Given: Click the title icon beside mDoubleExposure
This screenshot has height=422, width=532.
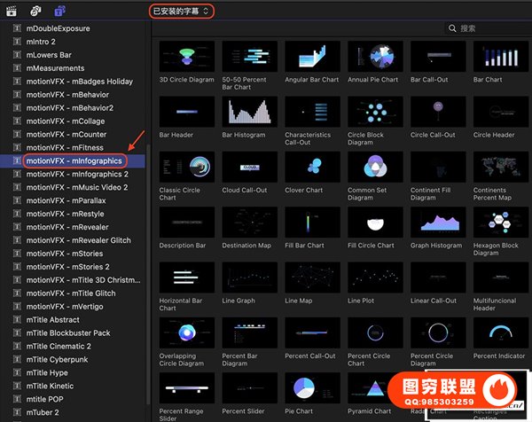Looking at the screenshot, I should [17, 27].
